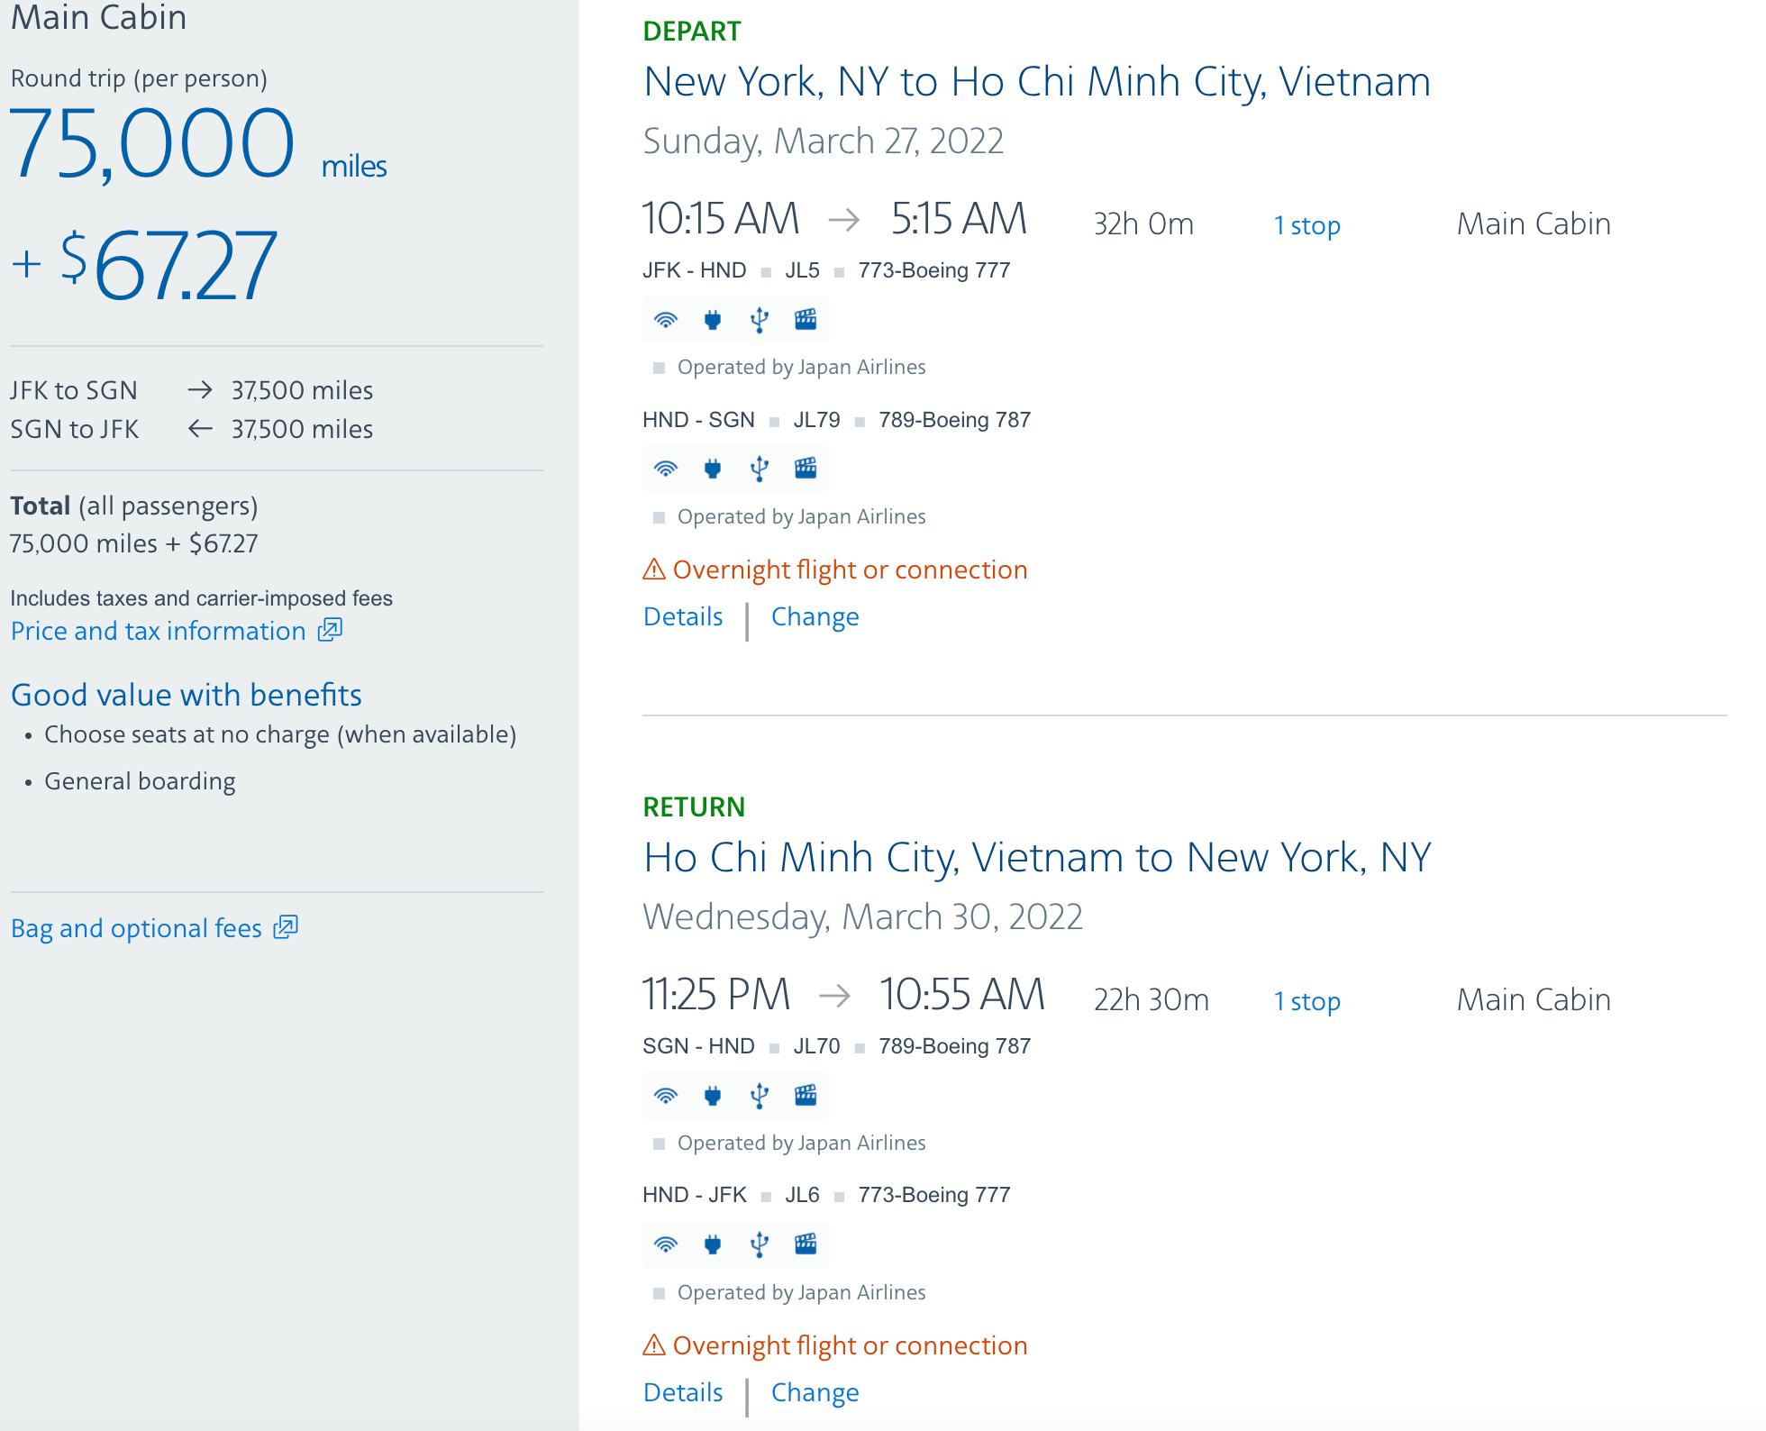Click the external link icon beside Price and tax information
This screenshot has width=1766, height=1431.
coord(330,631)
